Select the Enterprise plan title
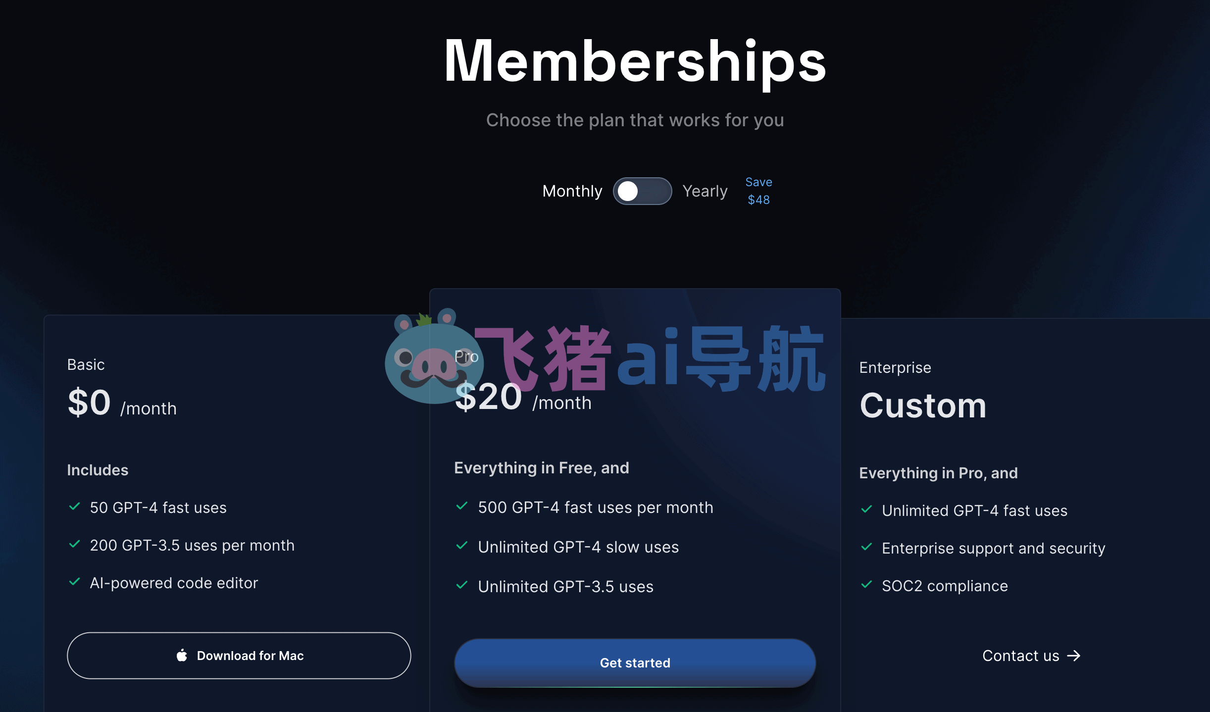1210x712 pixels. (x=895, y=368)
